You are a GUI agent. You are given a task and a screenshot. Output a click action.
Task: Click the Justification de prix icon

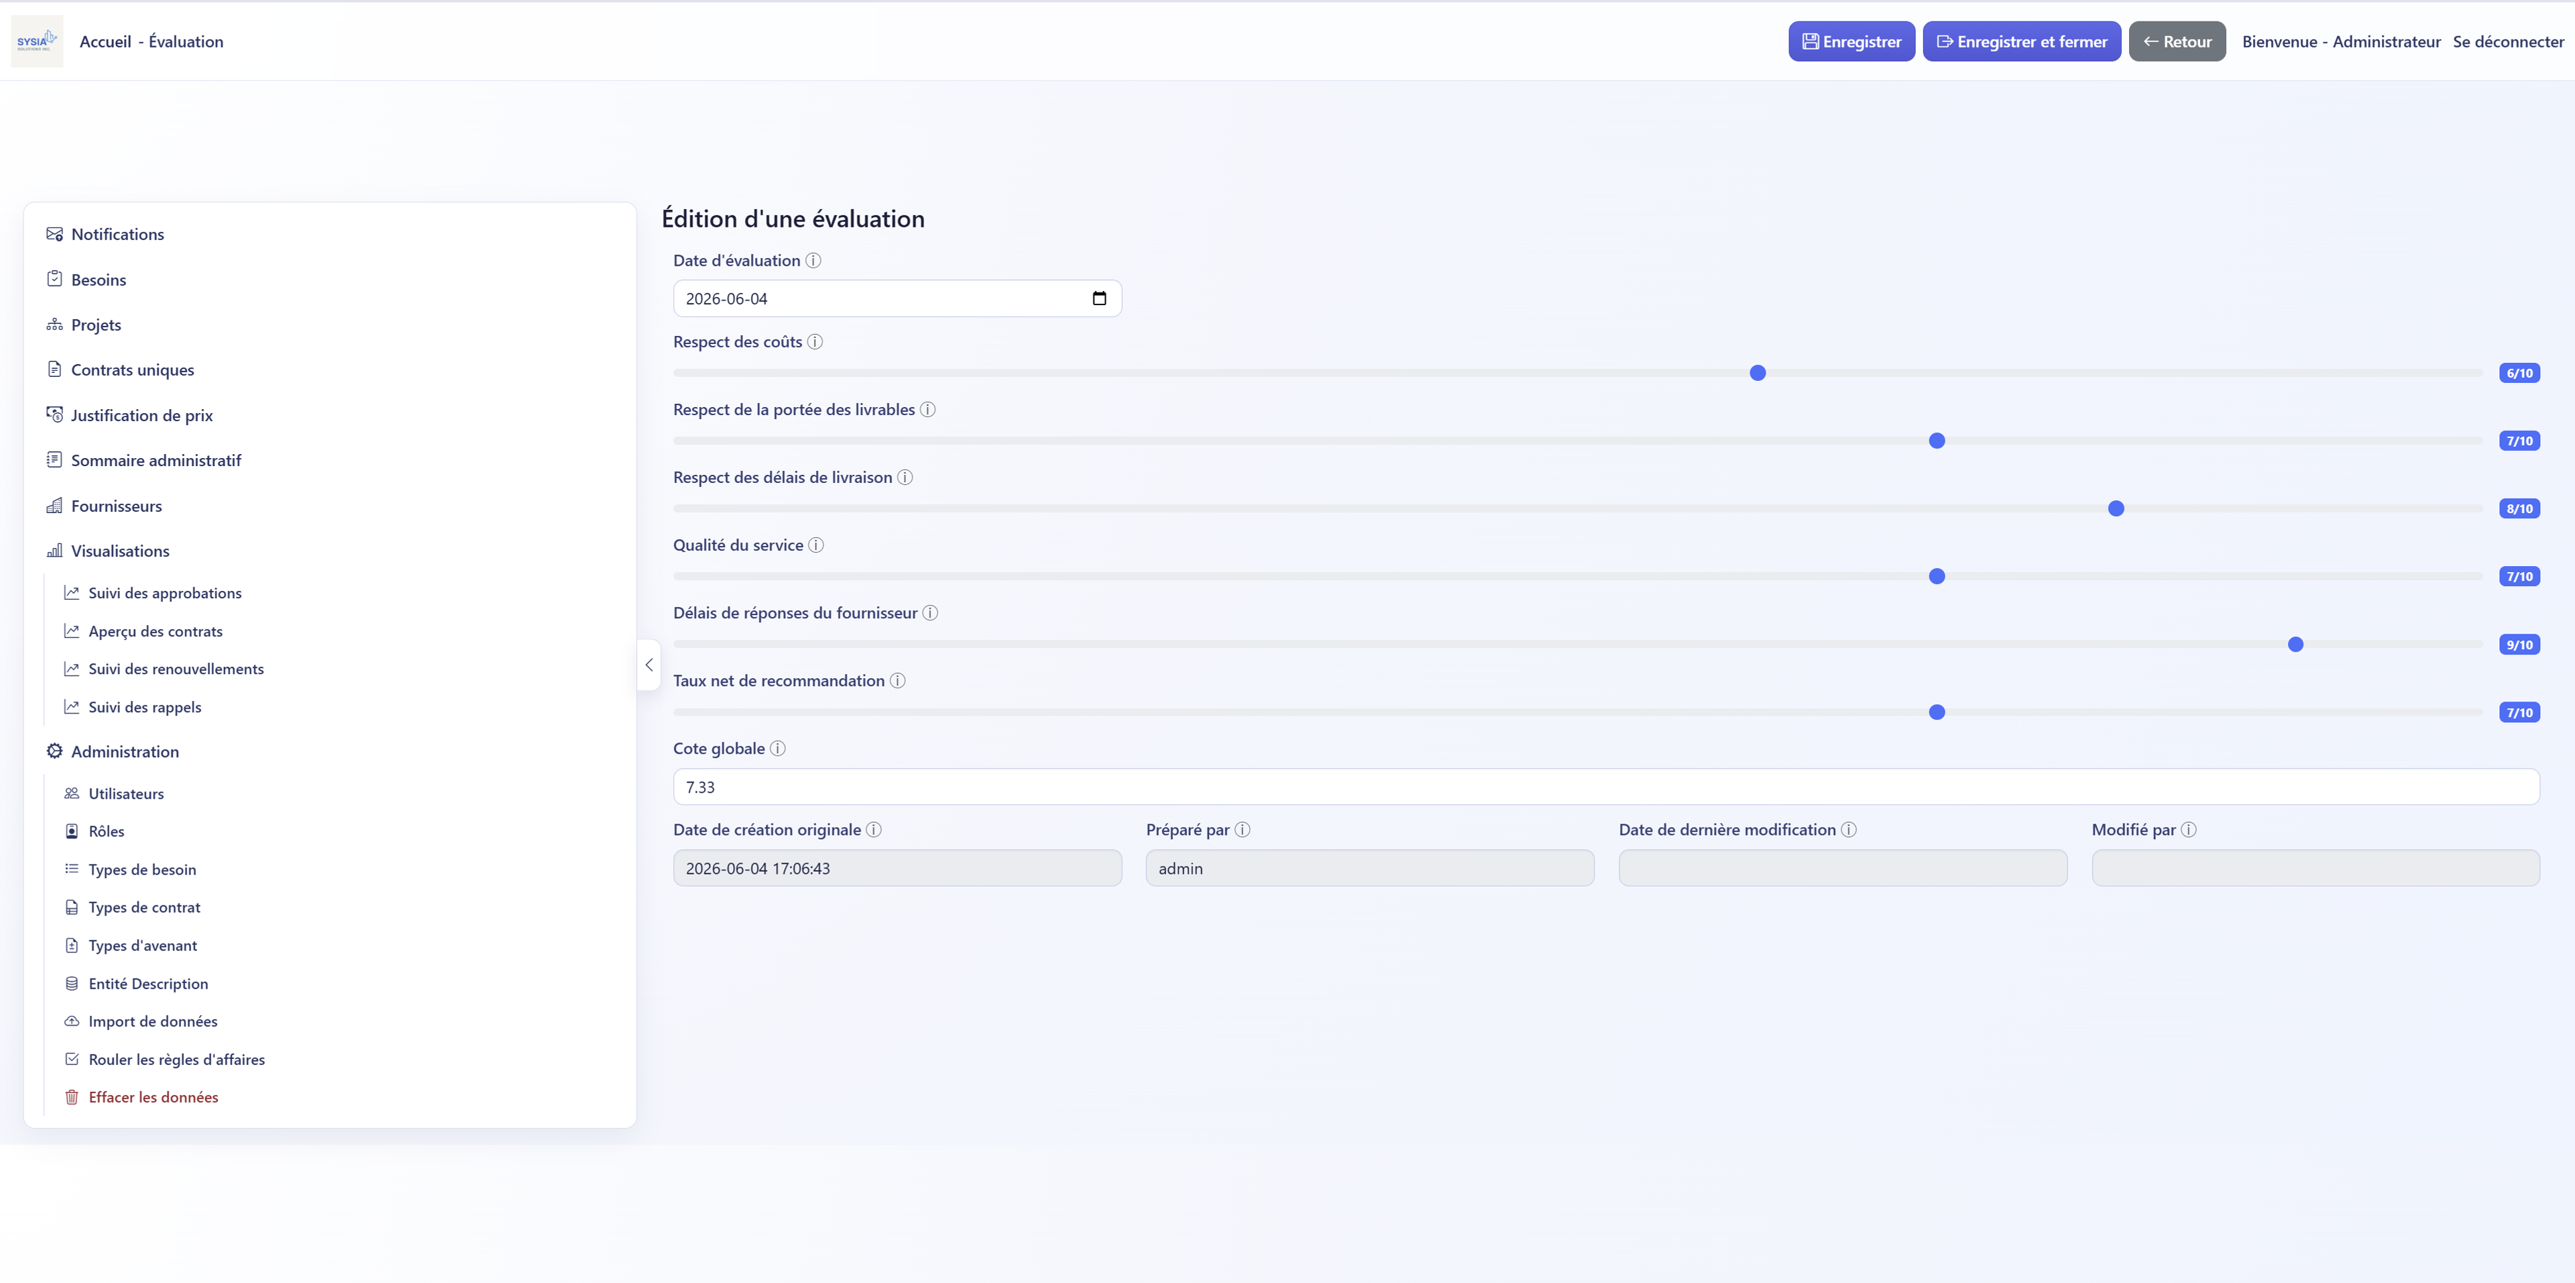point(55,415)
